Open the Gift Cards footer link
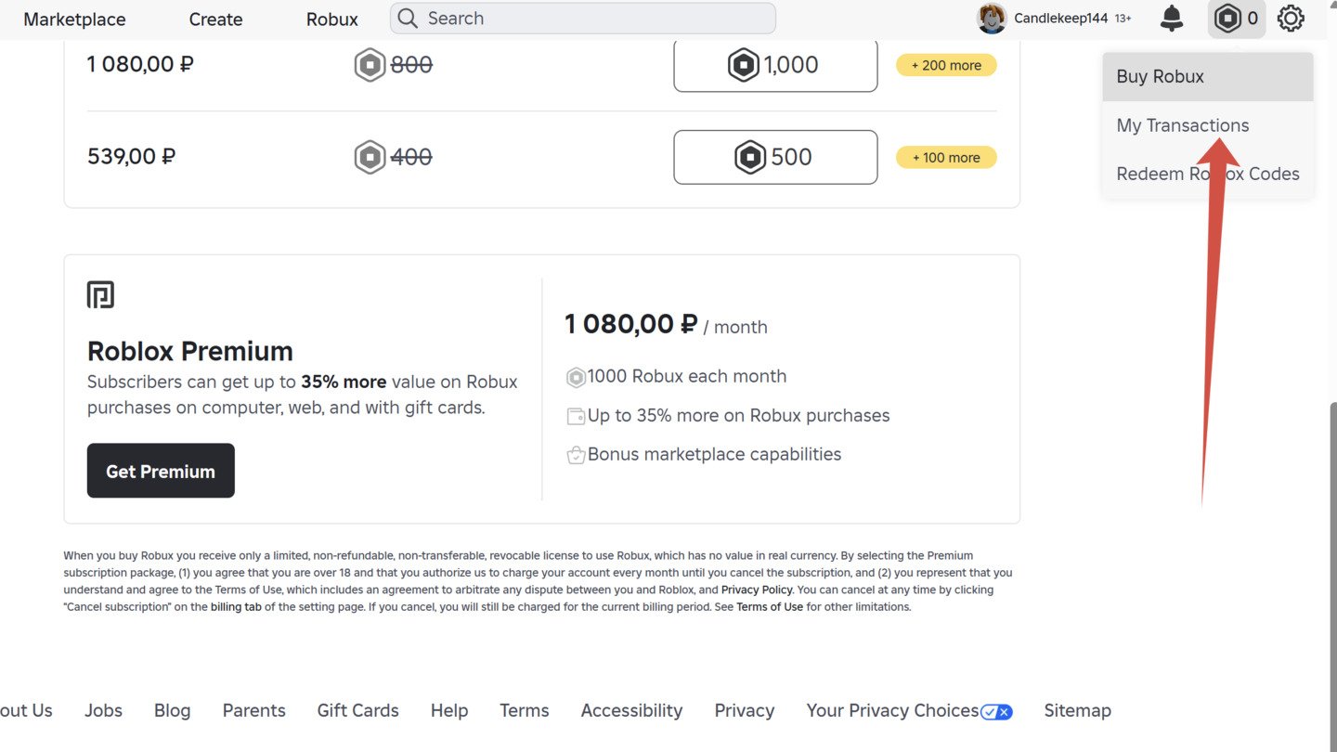This screenshot has height=752, width=1337. [357, 710]
